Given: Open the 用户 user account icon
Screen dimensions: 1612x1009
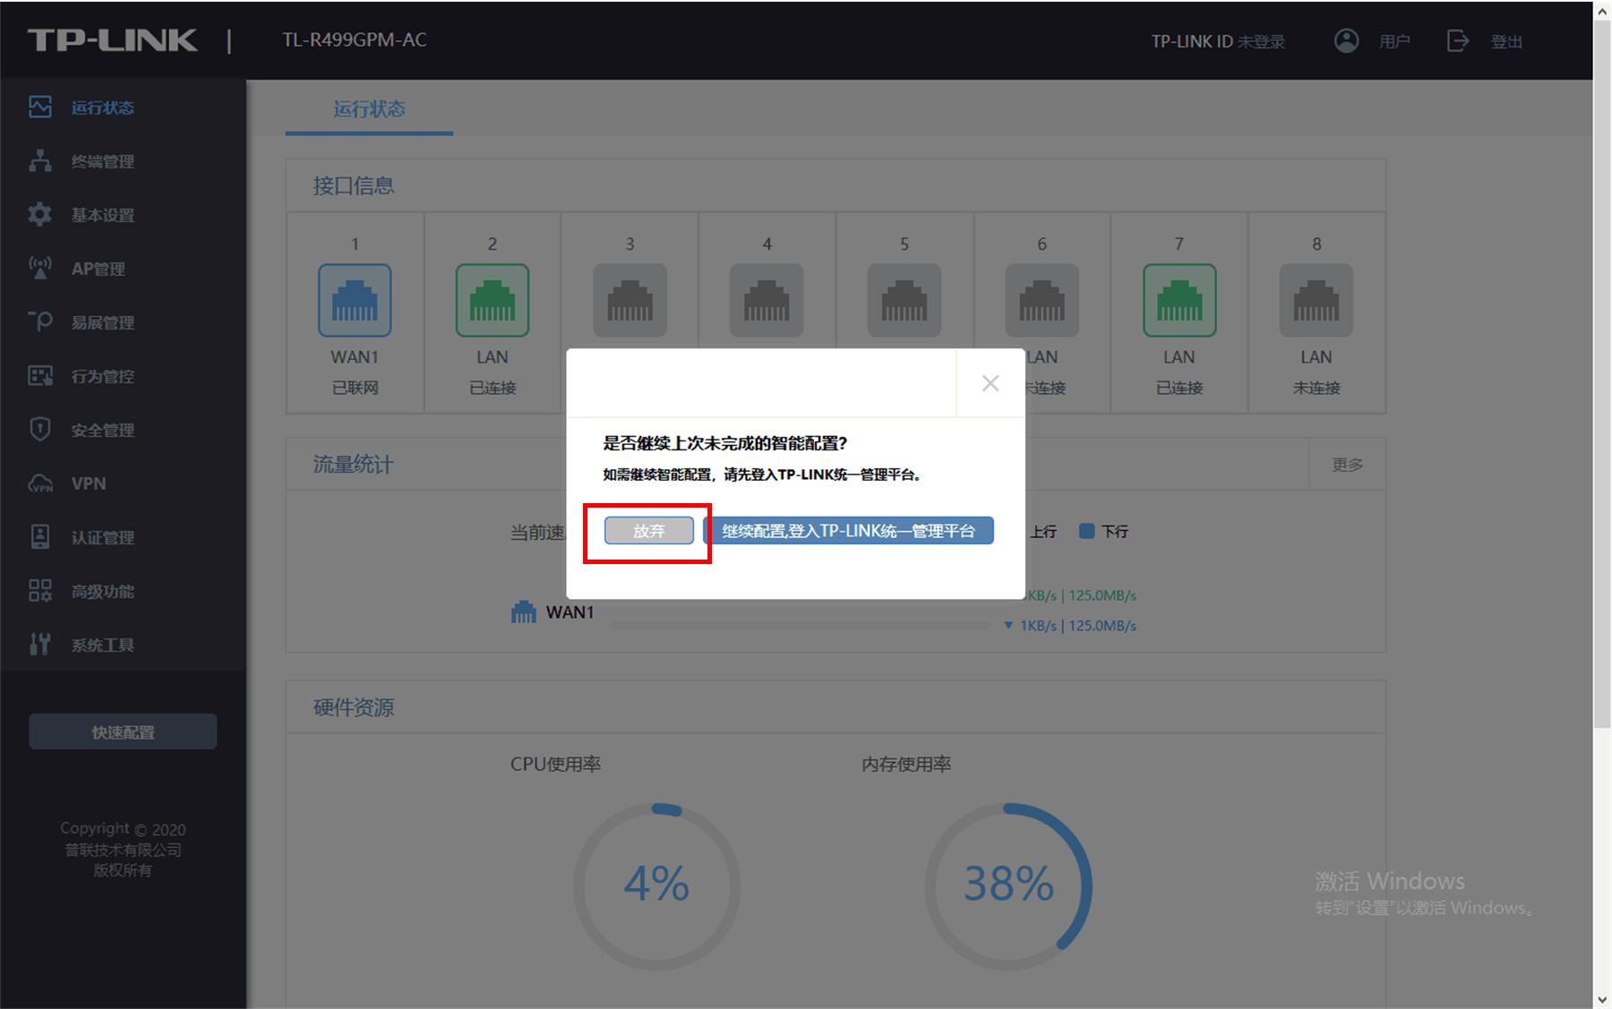Looking at the screenshot, I should click(x=1345, y=40).
